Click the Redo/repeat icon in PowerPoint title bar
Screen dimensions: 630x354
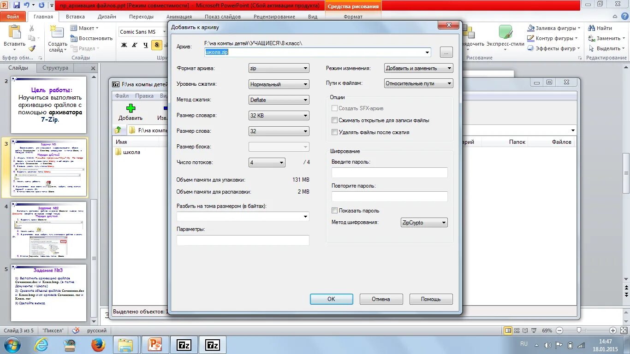click(42, 5)
